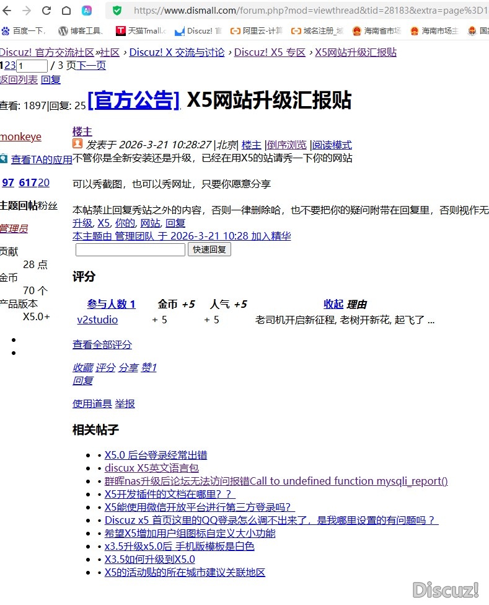This screenshot has width=489, height=605.
Task: Focus the browser address bar URL
Action: [311, 11]
